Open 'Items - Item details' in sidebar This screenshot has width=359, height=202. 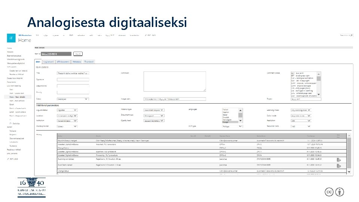(x=17, y=97)
